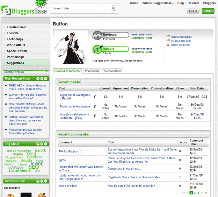Go to comments page 3
The width and height of the screenshot is (218, 197).
198,193
